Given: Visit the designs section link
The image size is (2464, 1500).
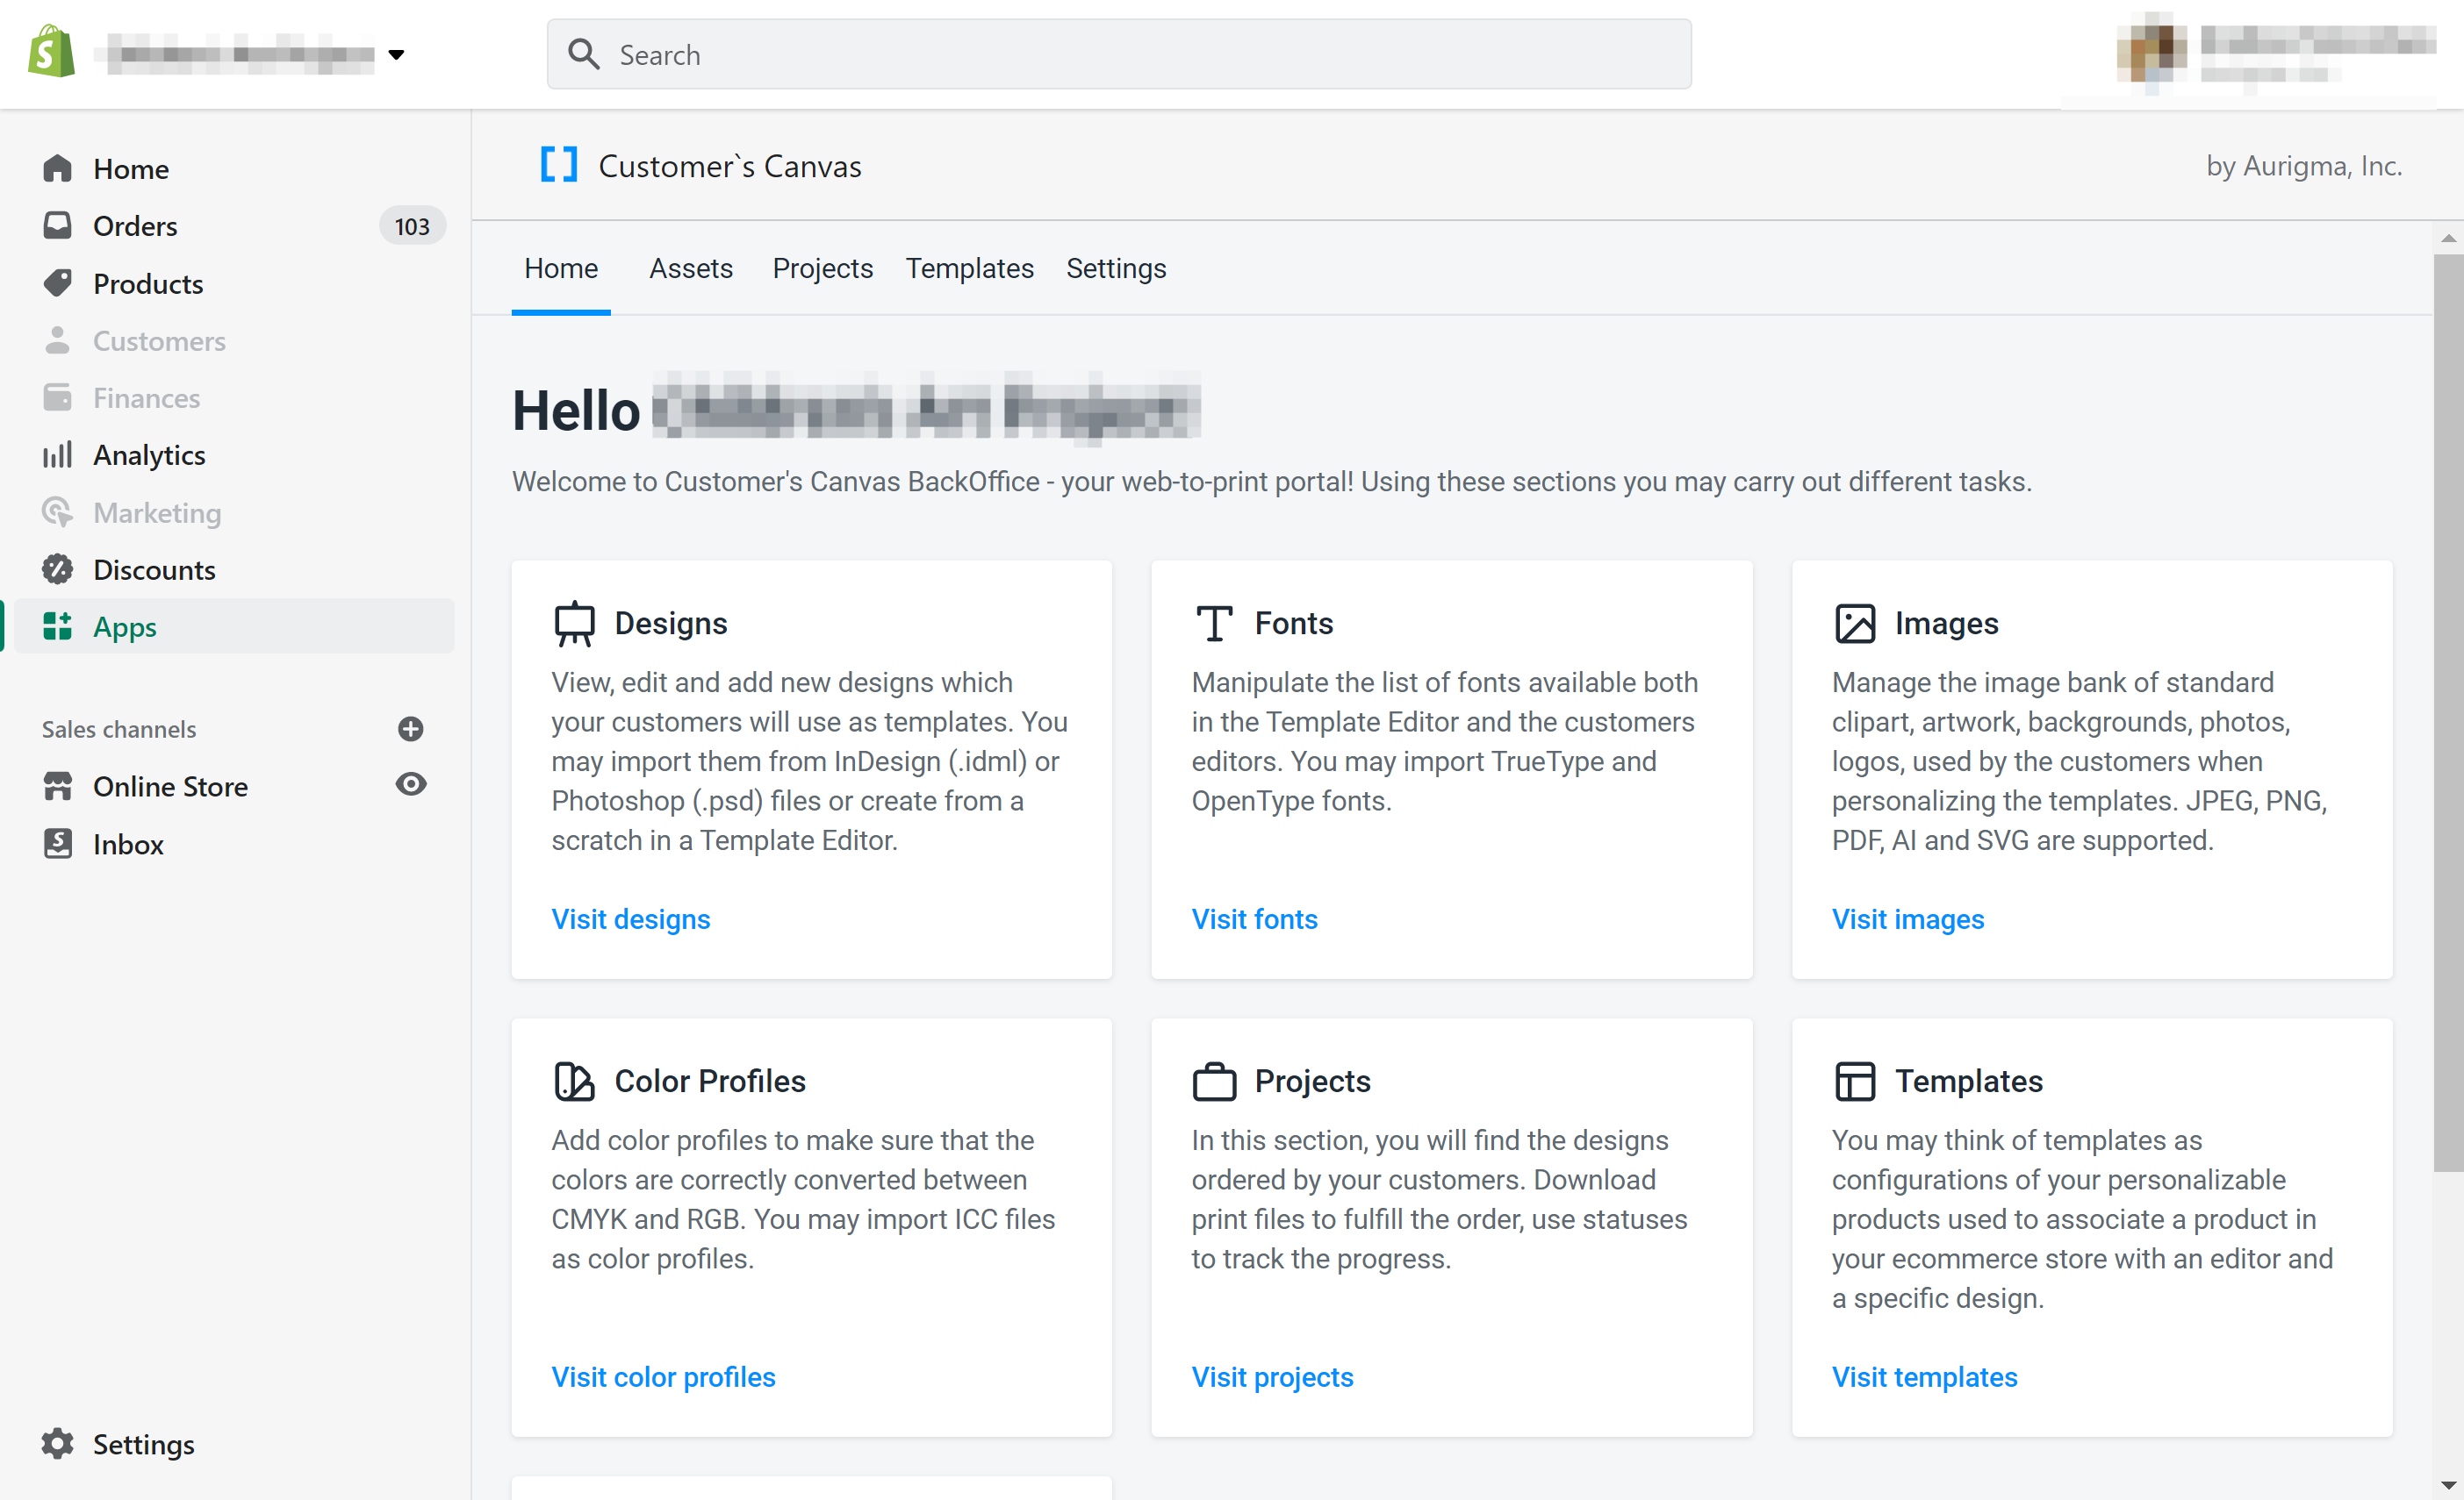Looking at the screenshot, I should point(630,916).
